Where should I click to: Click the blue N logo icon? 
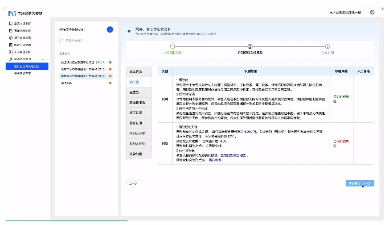12,13
